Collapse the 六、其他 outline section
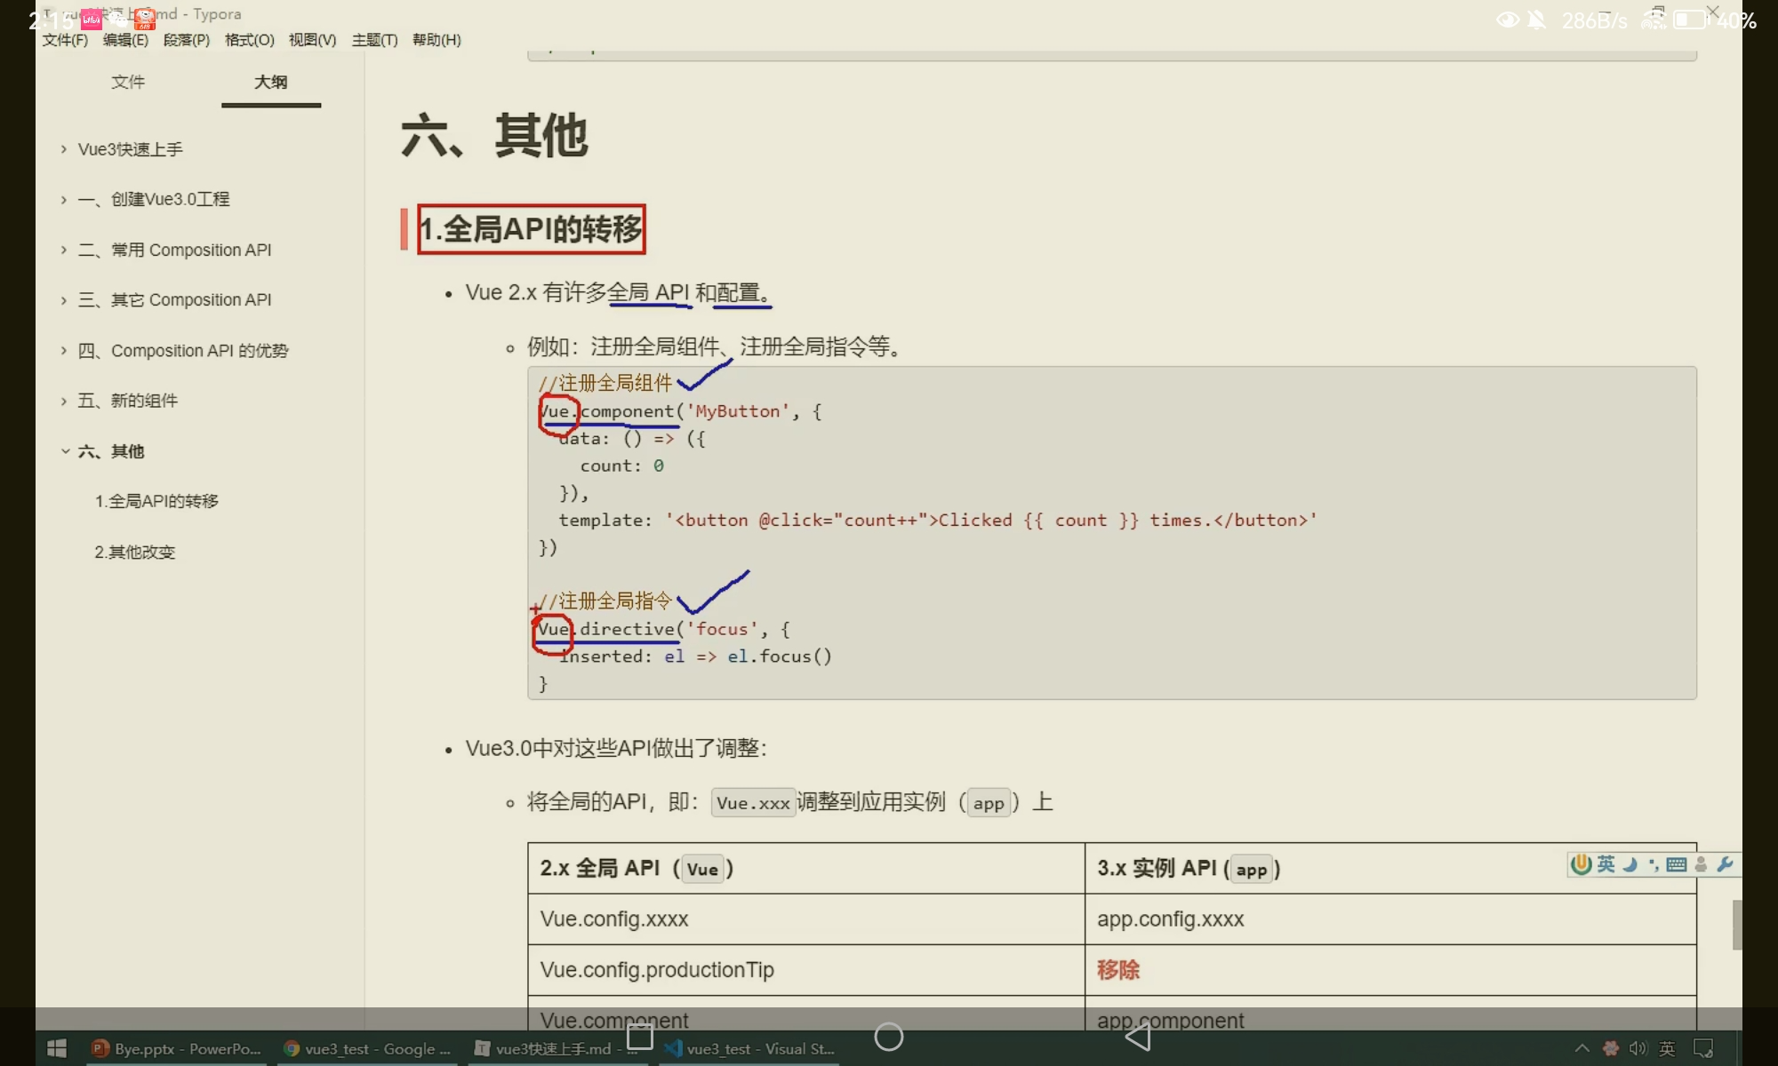 [65, 451]
